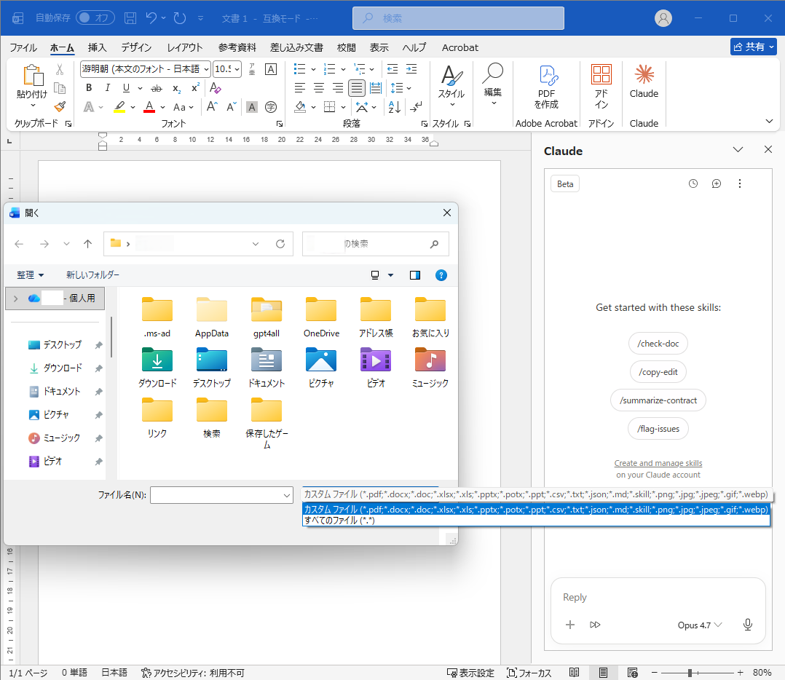The height and width of the screenshot is (680, 785).
Task: Decrease paragraph indent
Action: [392, 68]
